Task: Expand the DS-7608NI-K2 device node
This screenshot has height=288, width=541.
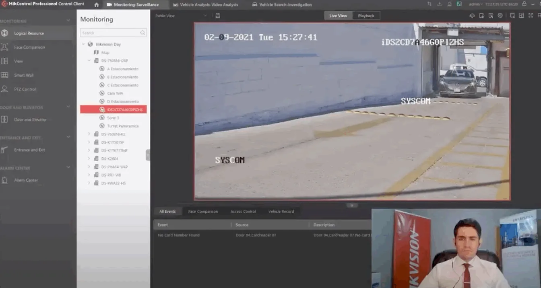Action: (x=89, y=134)
